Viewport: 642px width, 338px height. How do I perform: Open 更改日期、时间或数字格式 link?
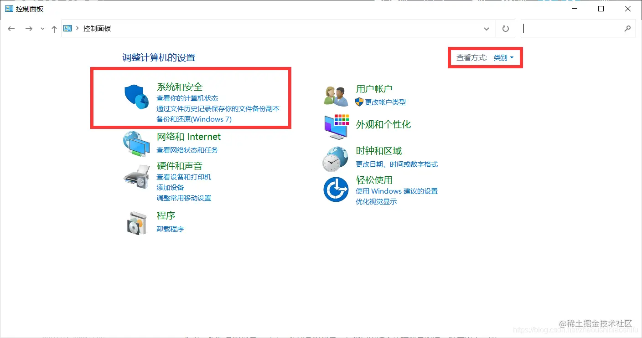click(397, 164)
